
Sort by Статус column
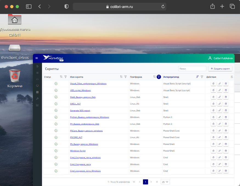(x=61, y=77)
